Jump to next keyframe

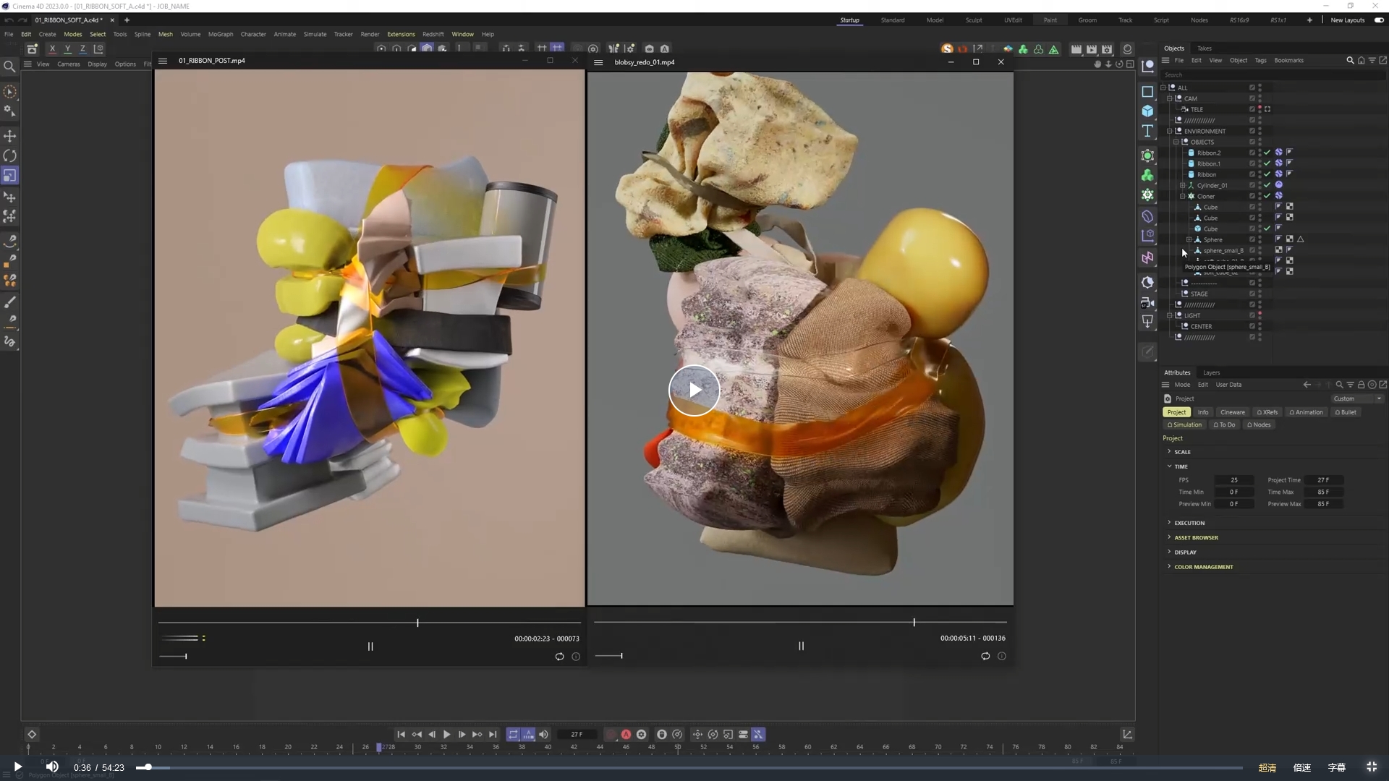click(477, 734)
